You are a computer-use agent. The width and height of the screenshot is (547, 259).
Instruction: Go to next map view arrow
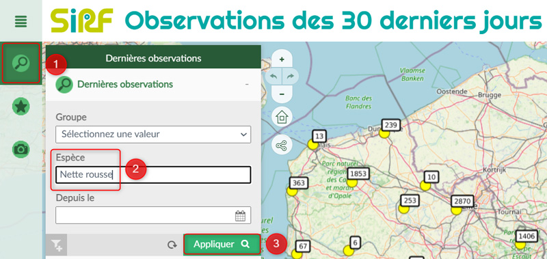tap(291, 77)
